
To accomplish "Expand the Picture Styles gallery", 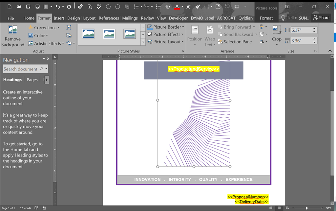I will pyautogui.click(x=143, y=42).
